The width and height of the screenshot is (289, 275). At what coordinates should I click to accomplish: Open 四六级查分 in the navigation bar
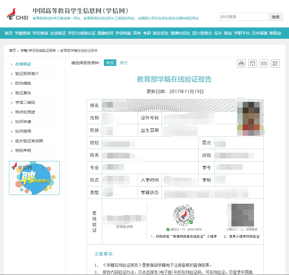click(x=202, y=33)
